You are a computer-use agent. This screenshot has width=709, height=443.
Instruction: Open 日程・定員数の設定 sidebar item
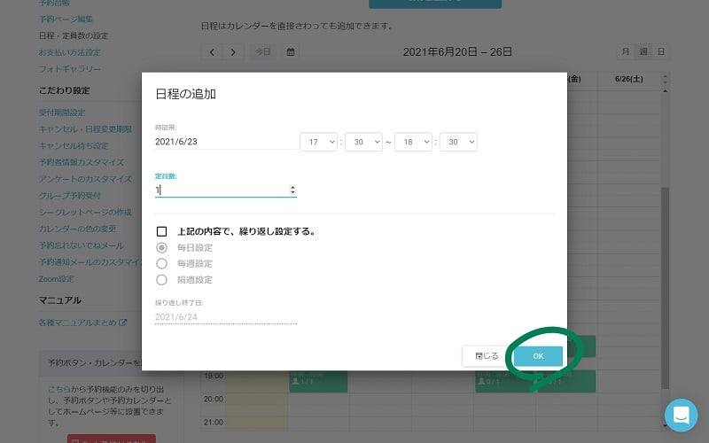[x=74, y=35]
